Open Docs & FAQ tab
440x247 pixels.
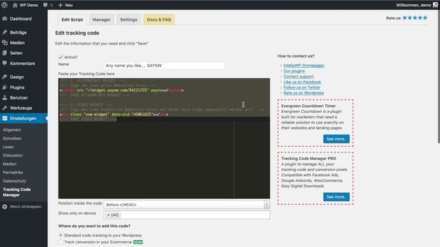click(159, 20)
